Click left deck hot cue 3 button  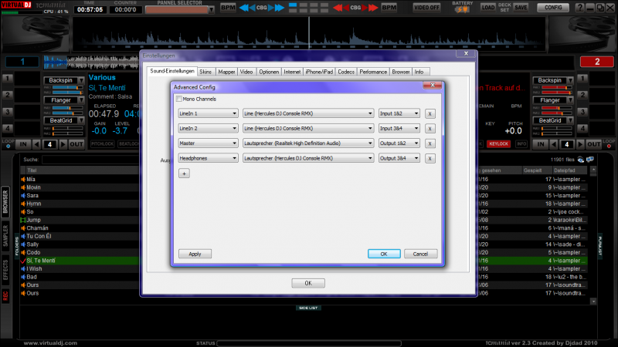tap(8, 112)
